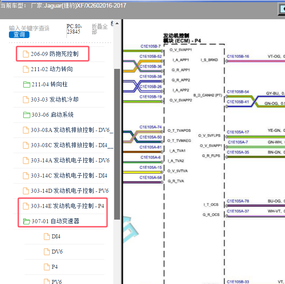The image size is (285, 284).
Task: Click connector label C1E105A-17
Action: (238, 132)
